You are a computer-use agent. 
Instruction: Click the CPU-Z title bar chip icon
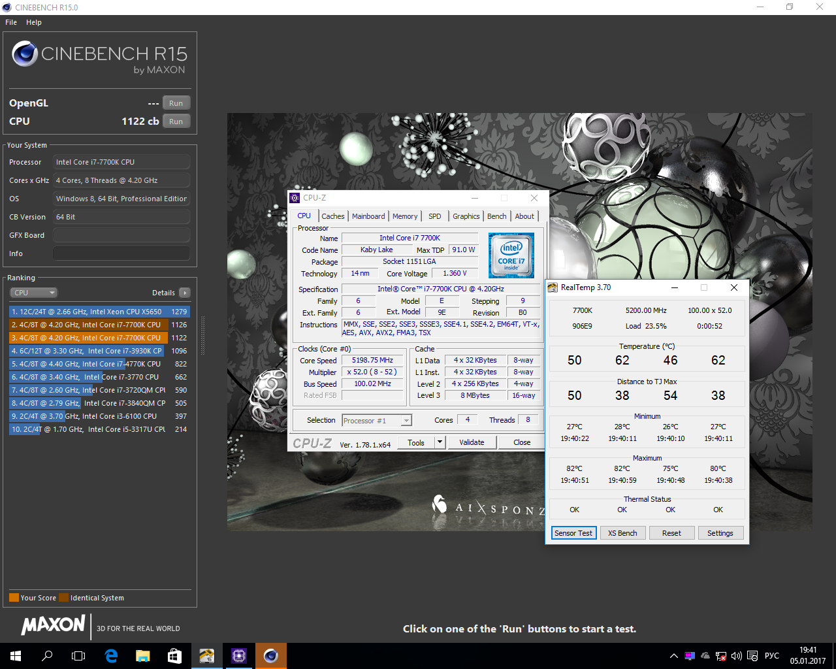point(295,198)
